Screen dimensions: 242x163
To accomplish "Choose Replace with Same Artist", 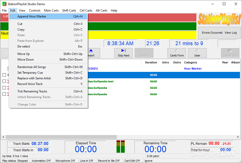I will coord(48,78).
